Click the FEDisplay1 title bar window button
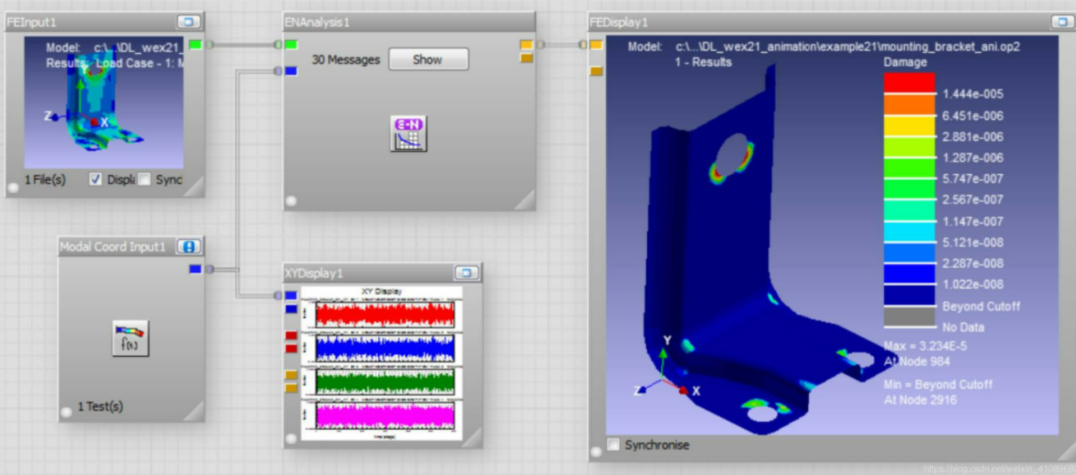This screenshot has width=1076, height=475. (x=1061, y=22)
